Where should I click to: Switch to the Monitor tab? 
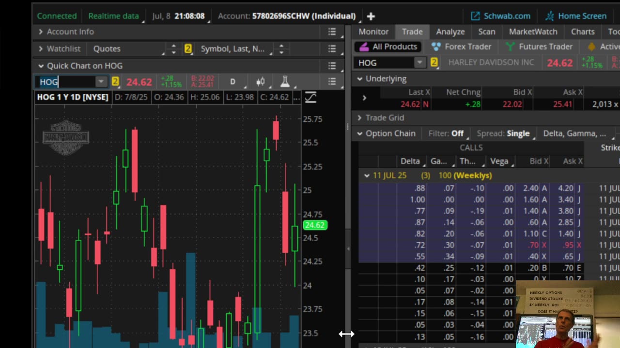pyautogui.click(x=373, y=31)
